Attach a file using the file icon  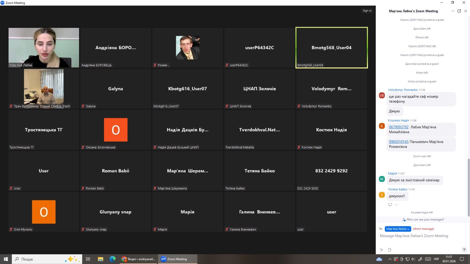390,250
